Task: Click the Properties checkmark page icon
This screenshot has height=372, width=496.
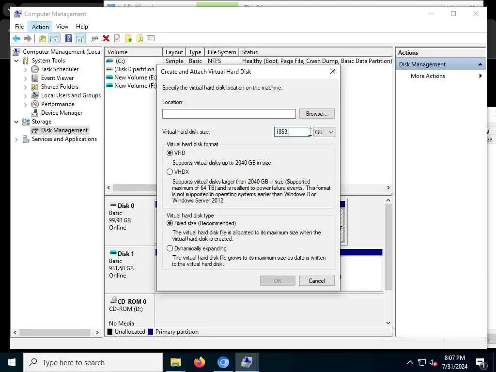Action: pyautogui.click(x=117, y=39)
